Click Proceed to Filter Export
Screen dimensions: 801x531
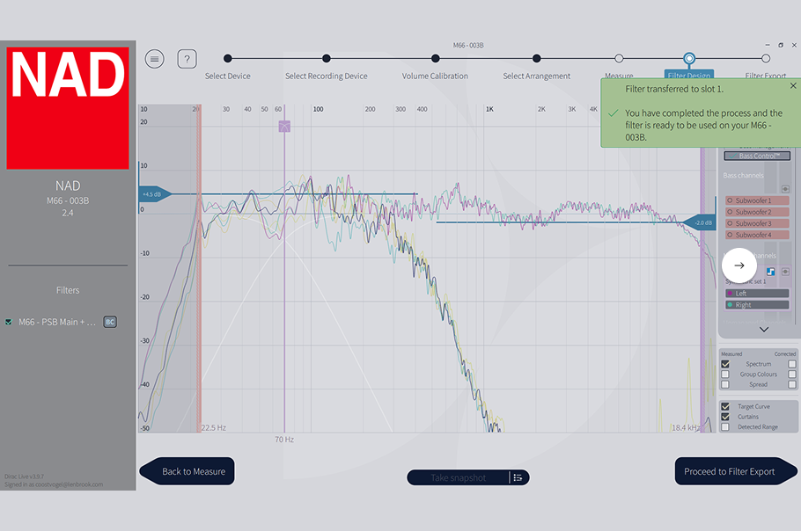(x=729, y=471)
